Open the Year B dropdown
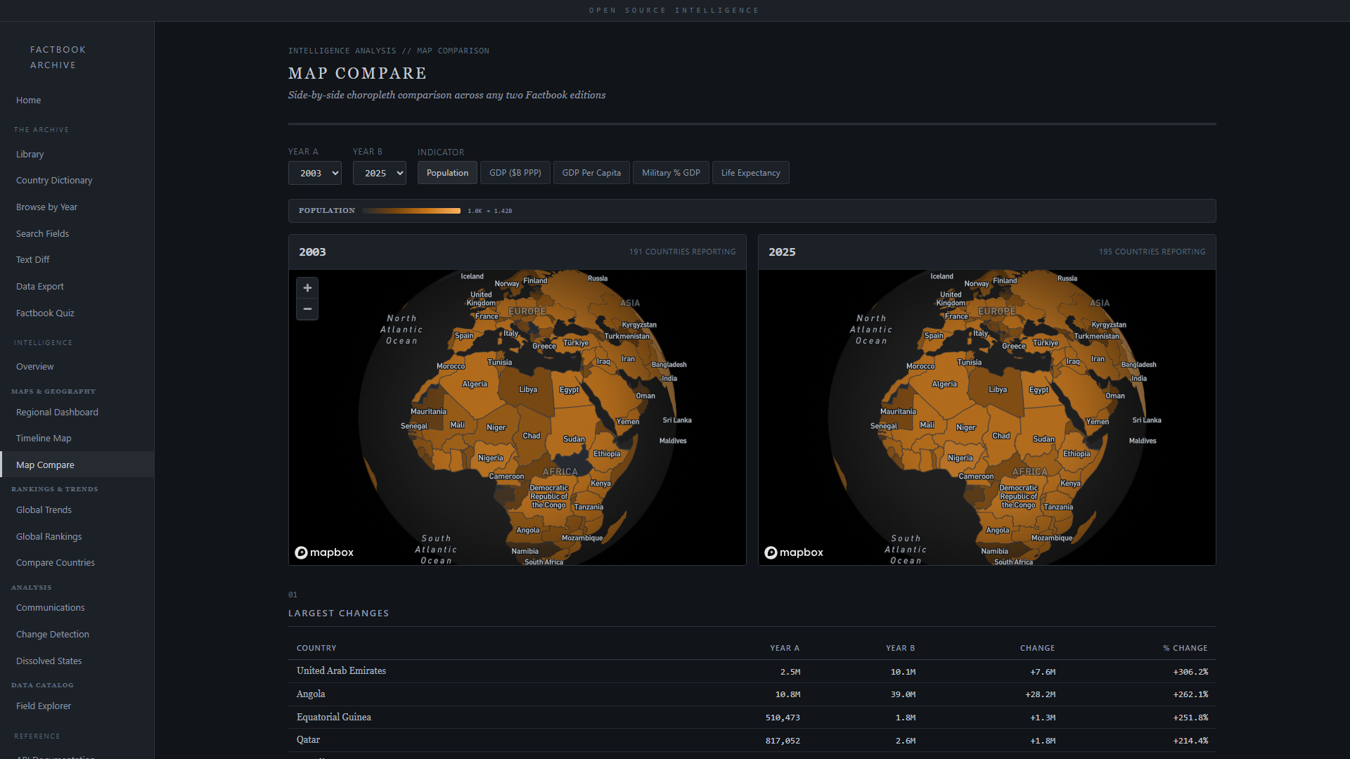Image resolution: width=1350 pixels, height=759 pixels. (380, 173)
